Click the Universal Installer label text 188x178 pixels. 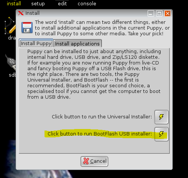pyautogui.click(x=102, y=117)
